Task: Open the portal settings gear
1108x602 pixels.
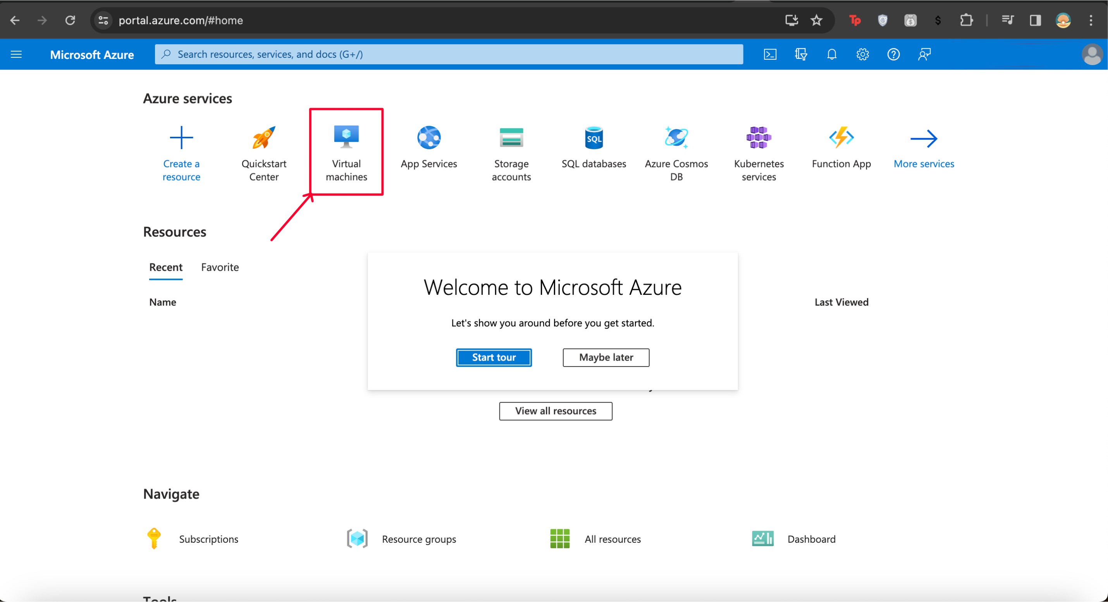Action: pyautogui.click(x=862, y=54)
